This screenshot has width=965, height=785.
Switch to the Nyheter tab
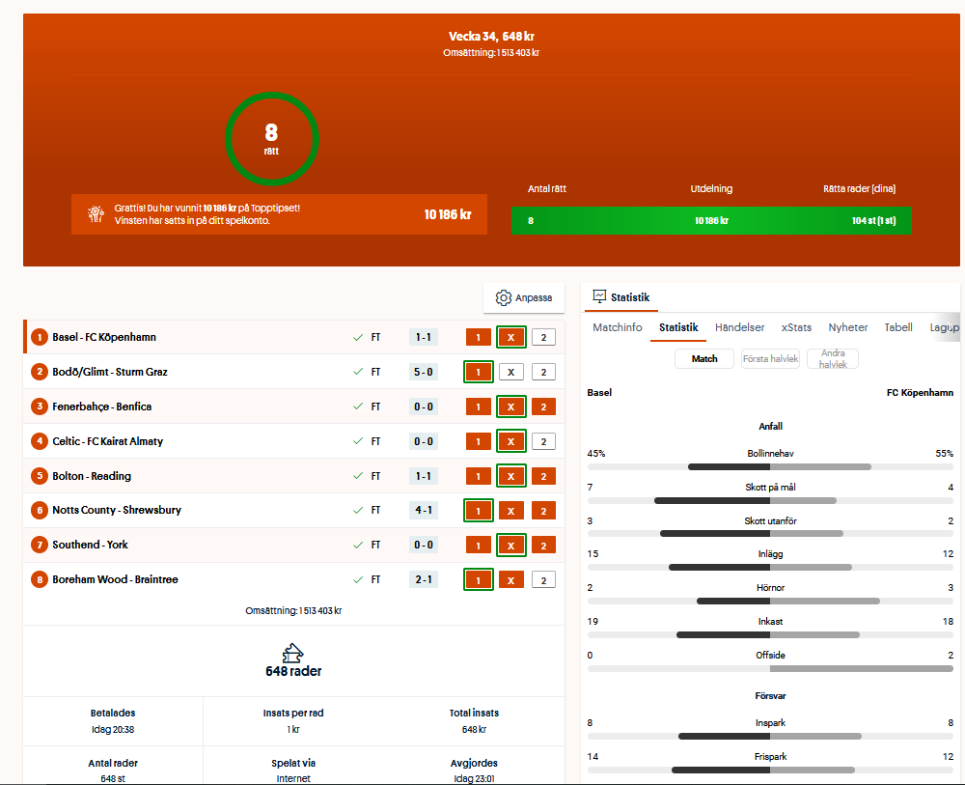click(848, 327)
